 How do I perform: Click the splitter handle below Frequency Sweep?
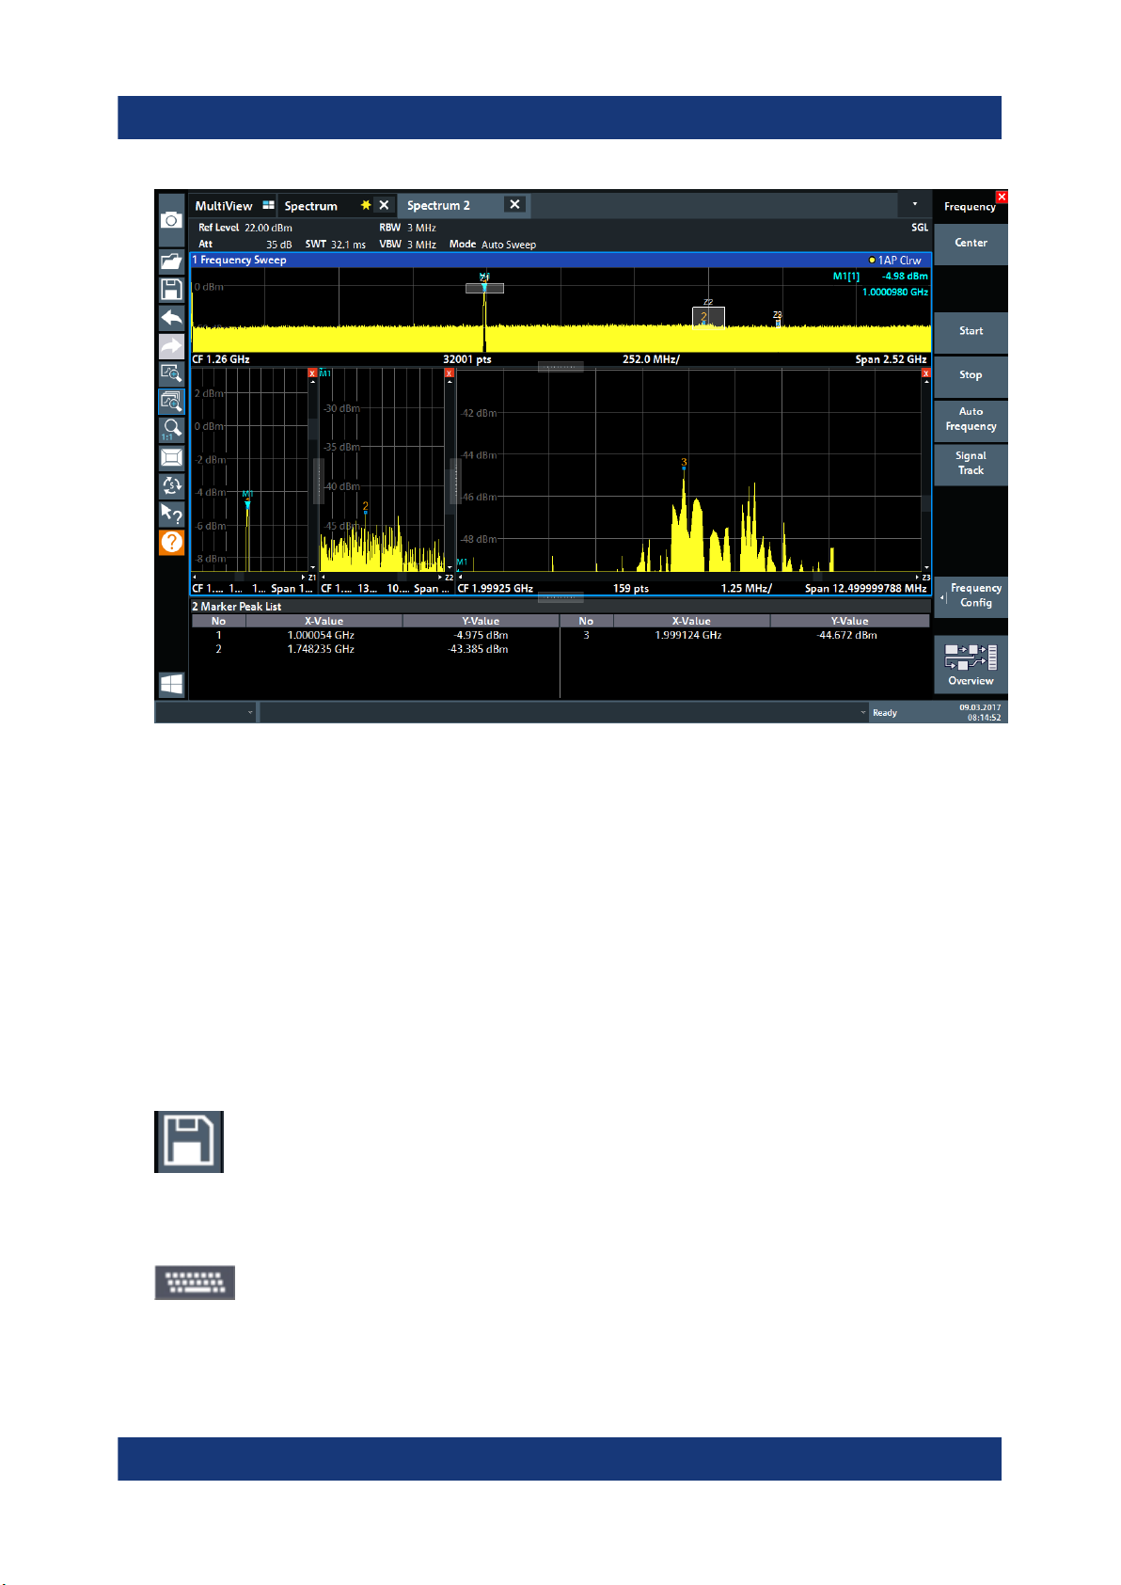pyautogui.click(x=560, y=367)
